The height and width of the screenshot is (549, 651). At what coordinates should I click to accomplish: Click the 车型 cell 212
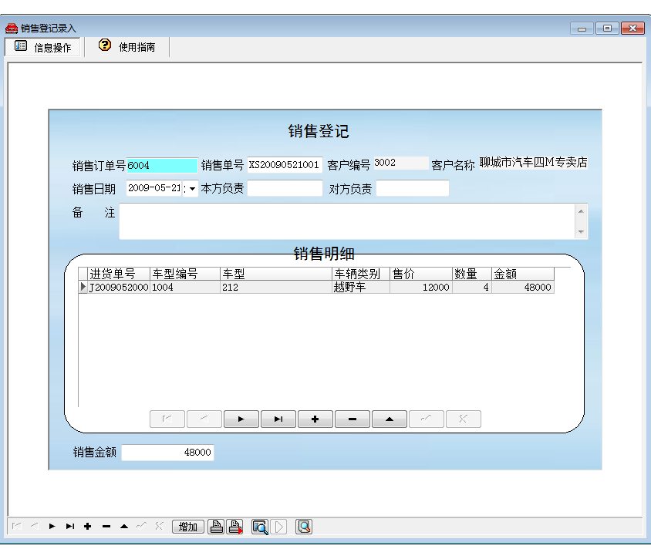[275, 287]
